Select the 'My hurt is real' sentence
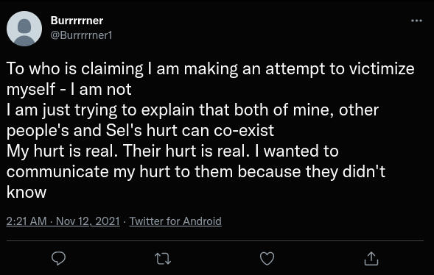Viewport: 434px width, 275px height. (x=62, y=151)
